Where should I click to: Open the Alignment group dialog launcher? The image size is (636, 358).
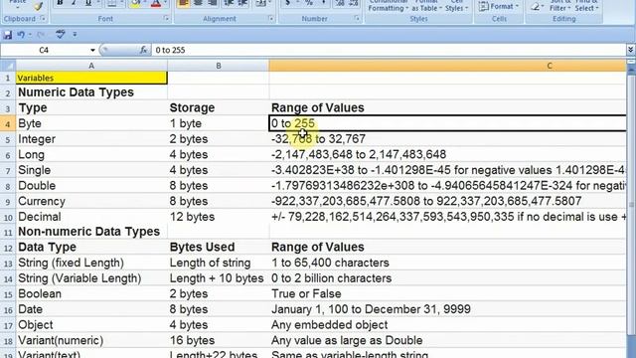click(x=270, y=18)
